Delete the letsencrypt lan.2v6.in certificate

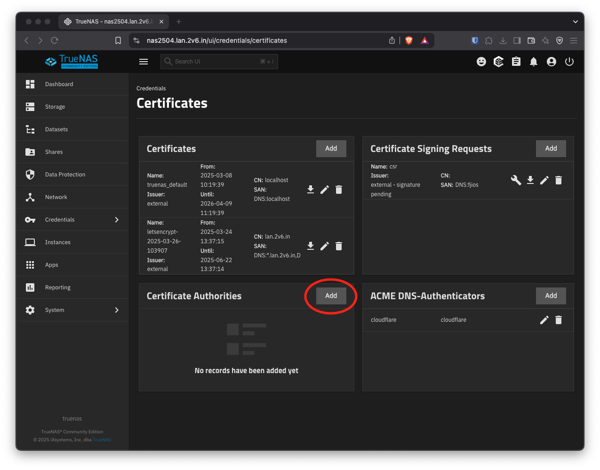[339, 246]
